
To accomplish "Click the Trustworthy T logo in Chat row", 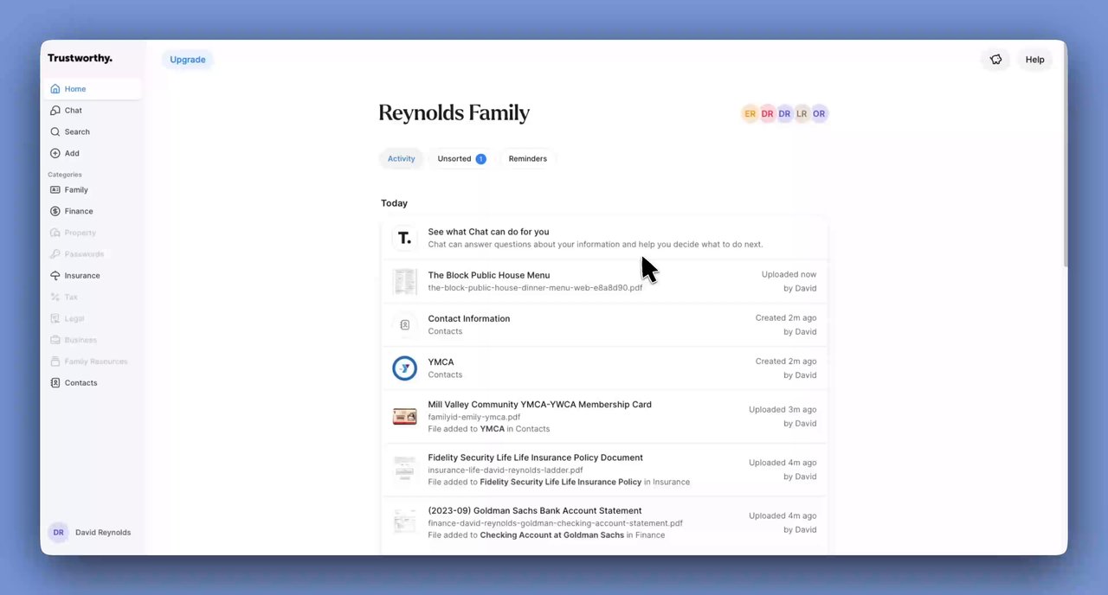I will [404, 238].
